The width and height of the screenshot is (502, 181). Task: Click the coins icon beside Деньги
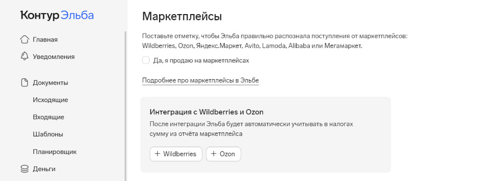(x=24, y=169)
